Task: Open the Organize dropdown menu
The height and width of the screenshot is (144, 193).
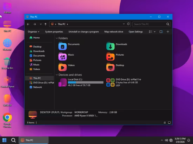Action: click(x=33, y=31)
